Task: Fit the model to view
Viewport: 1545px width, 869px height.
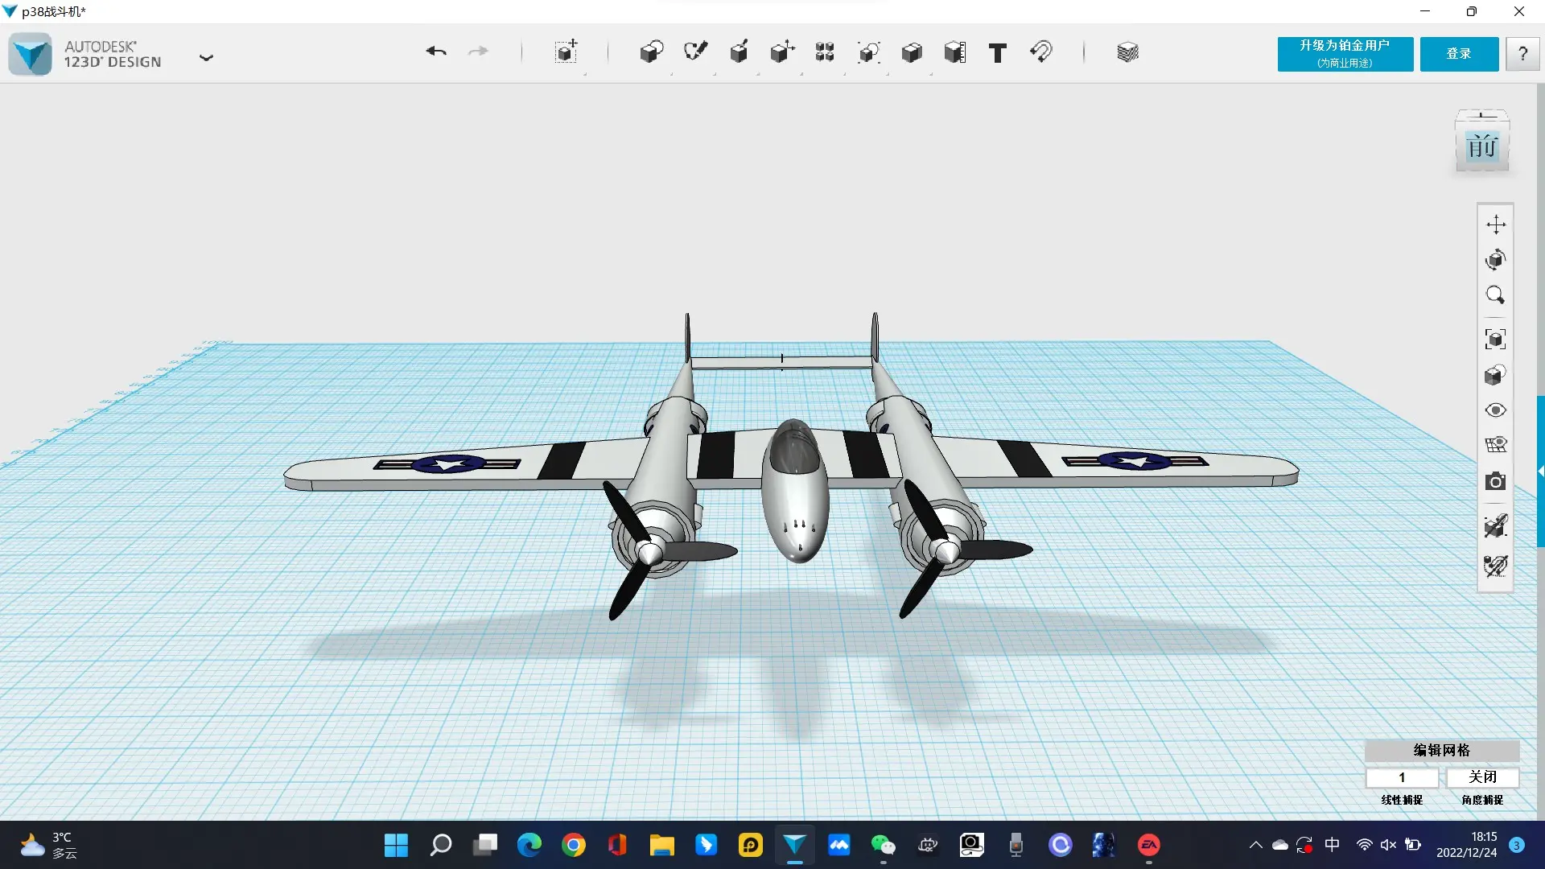Action: click(x=1496, y=339)
